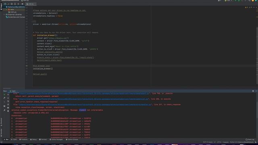Open main.py in the project tree

pyautogui.click(x=13, y=12)
